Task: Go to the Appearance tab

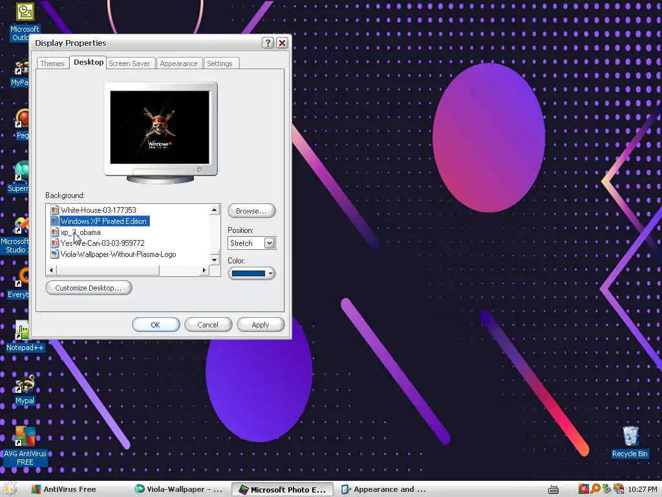Action: point(178,63)
